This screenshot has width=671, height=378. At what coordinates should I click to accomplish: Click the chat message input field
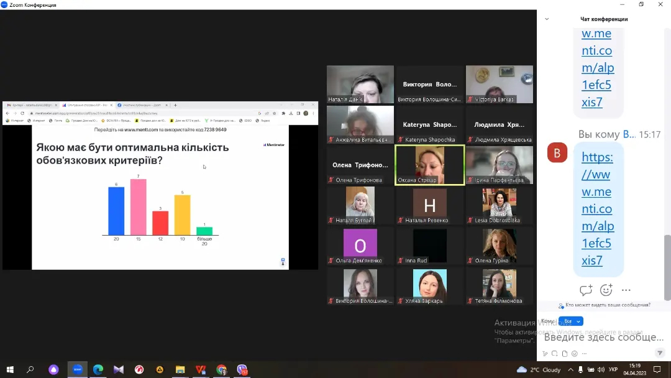tap(603, 337)
